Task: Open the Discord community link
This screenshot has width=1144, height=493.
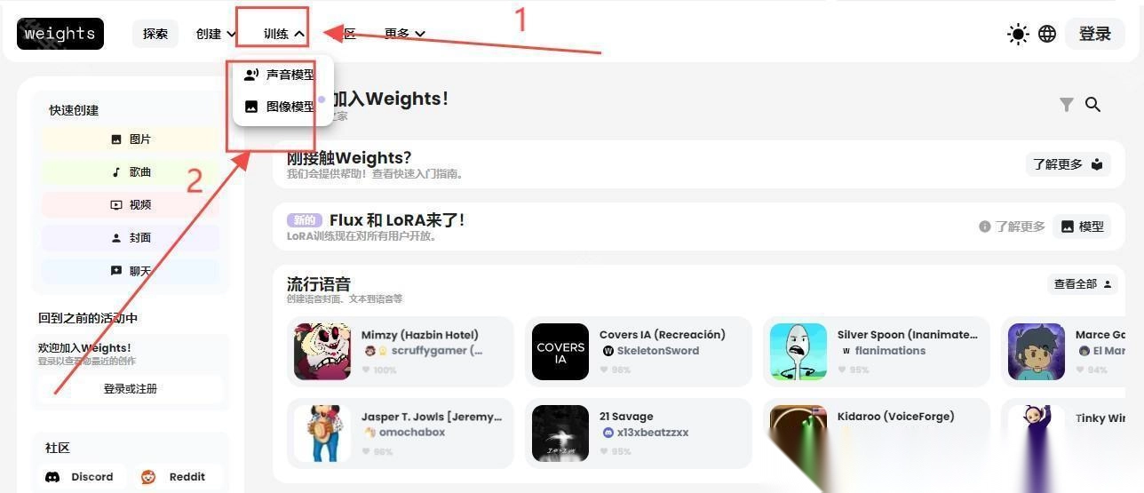Action: click(x=80, y=477)
